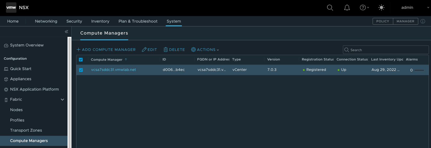Open the Plan & Troubleshoot tab
Screen dimensions: 431x148
click(x=138, y=21)
